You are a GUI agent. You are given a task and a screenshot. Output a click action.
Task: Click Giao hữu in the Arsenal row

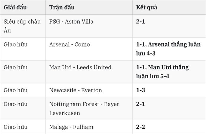[16, 44]
